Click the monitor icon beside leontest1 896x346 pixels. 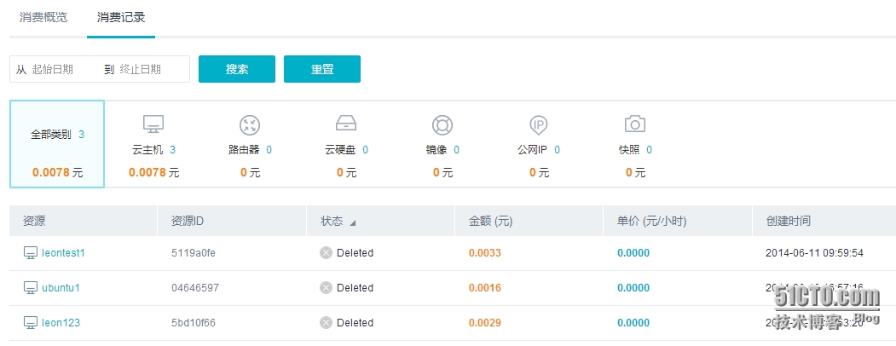(x=31, y=253)
